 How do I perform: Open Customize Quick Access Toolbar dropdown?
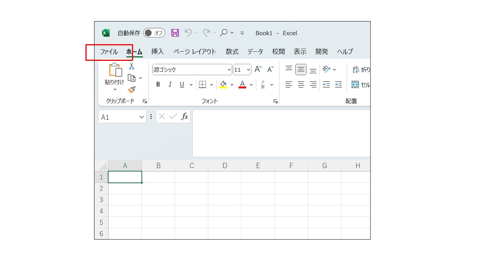click(x=242, y=33)
